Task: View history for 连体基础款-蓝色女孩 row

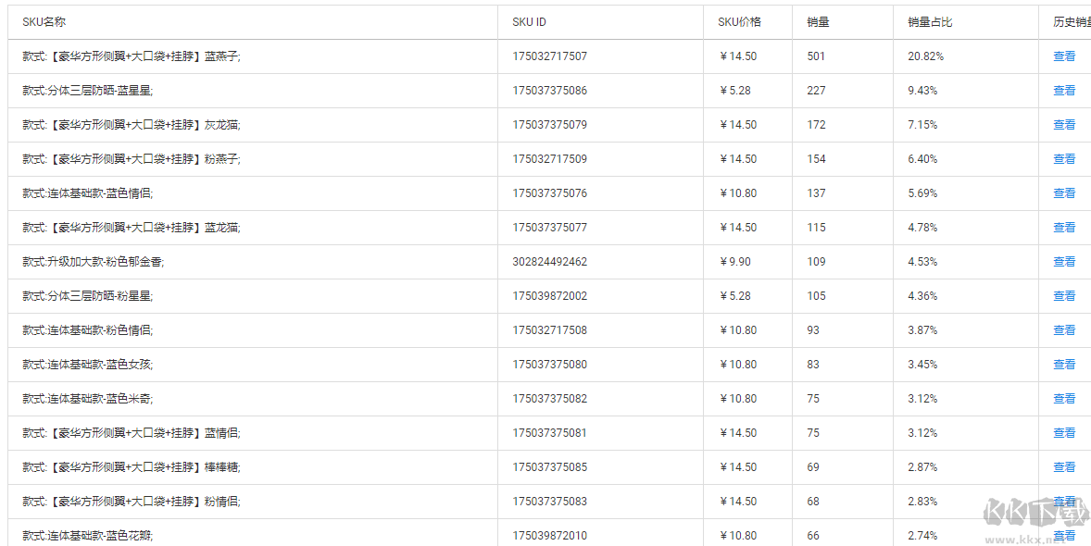Action: click(x=1064, y=365)
